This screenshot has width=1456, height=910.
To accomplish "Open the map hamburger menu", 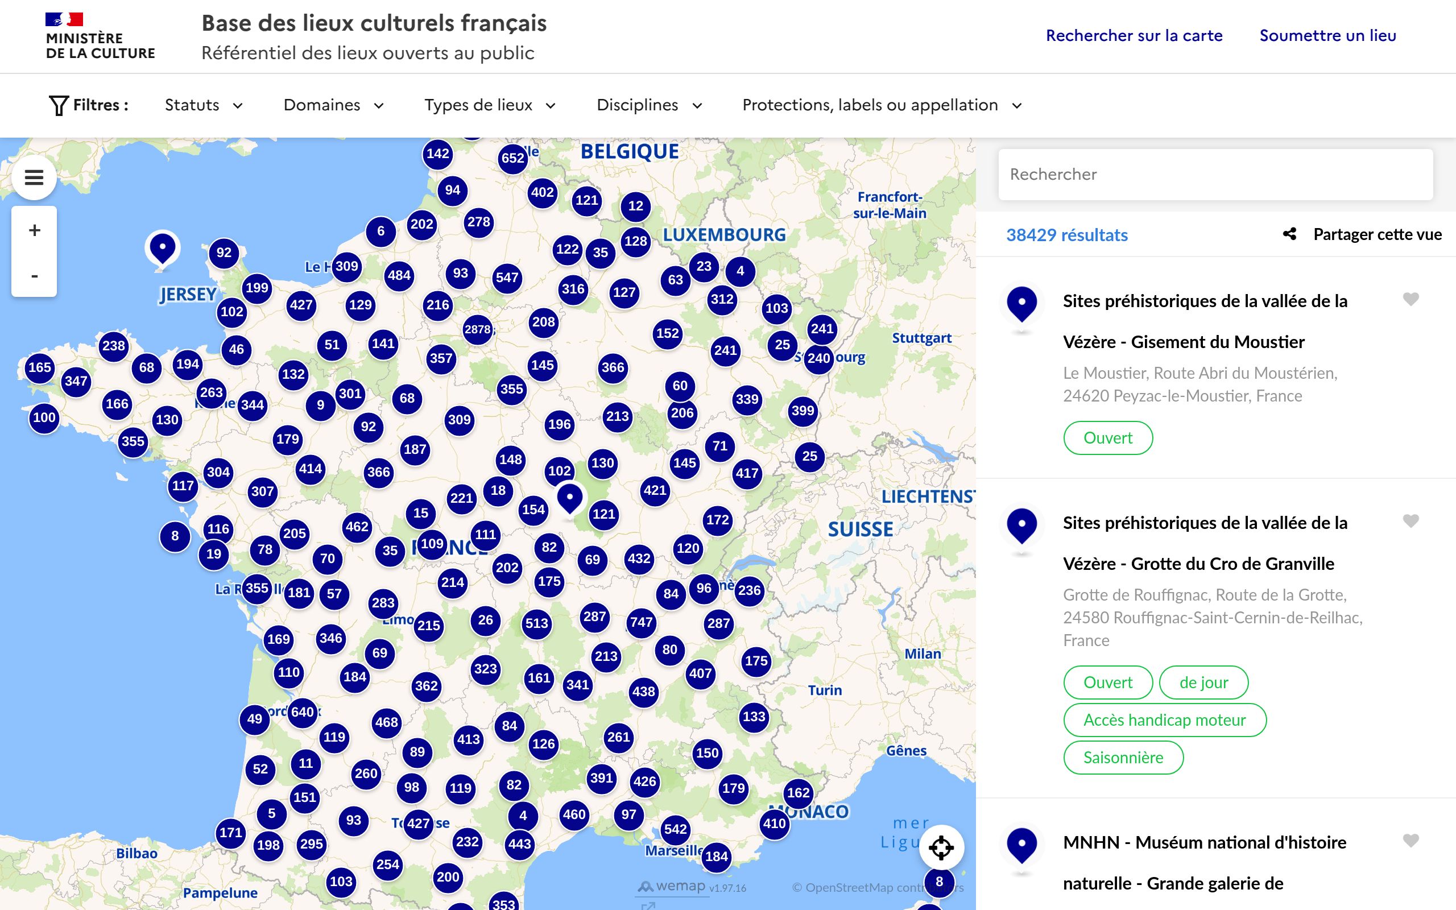I will click(x=34, y=177).
